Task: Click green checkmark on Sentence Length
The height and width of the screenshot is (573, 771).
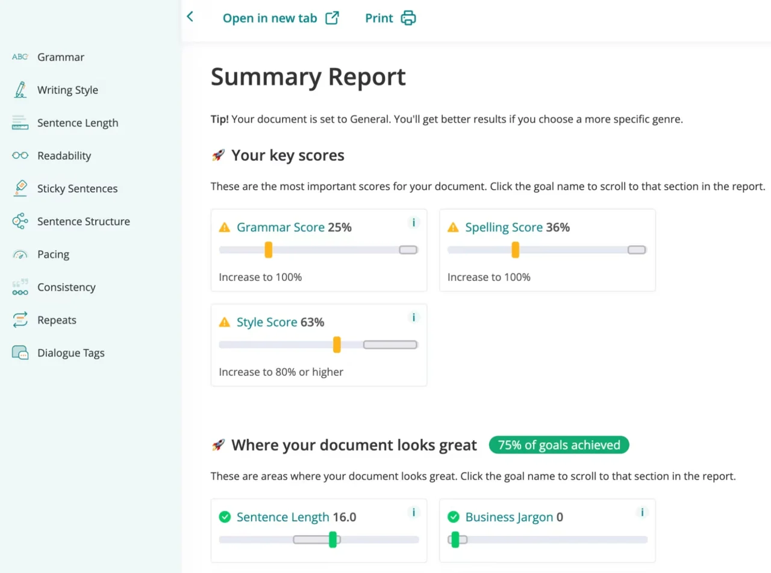Action: (225, 517)
